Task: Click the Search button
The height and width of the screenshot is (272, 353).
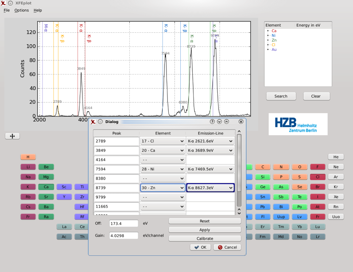Action: click(281, 96)
